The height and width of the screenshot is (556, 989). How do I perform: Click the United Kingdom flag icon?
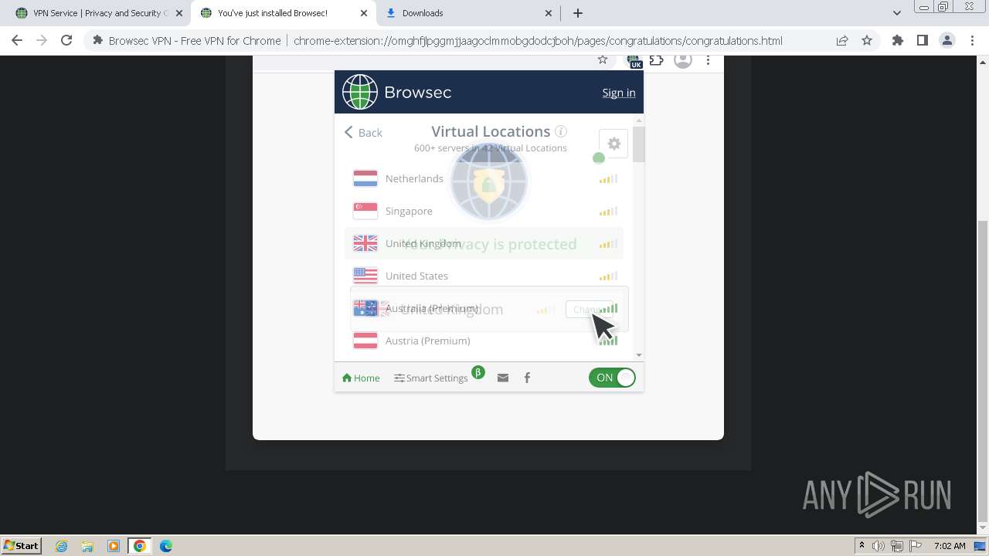click(x=365, y=243)
